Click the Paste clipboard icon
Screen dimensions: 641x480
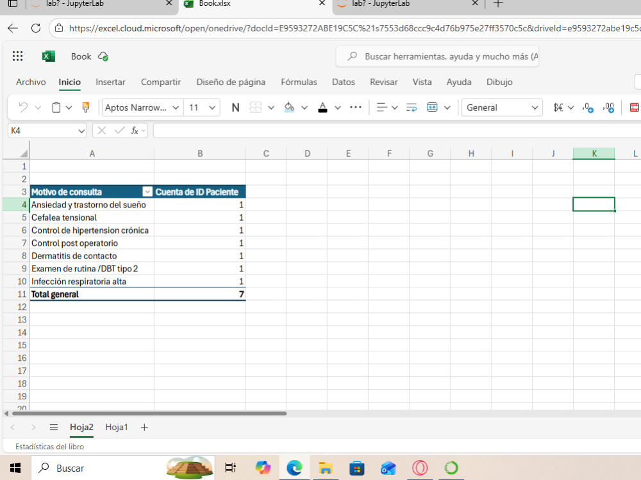56,108
